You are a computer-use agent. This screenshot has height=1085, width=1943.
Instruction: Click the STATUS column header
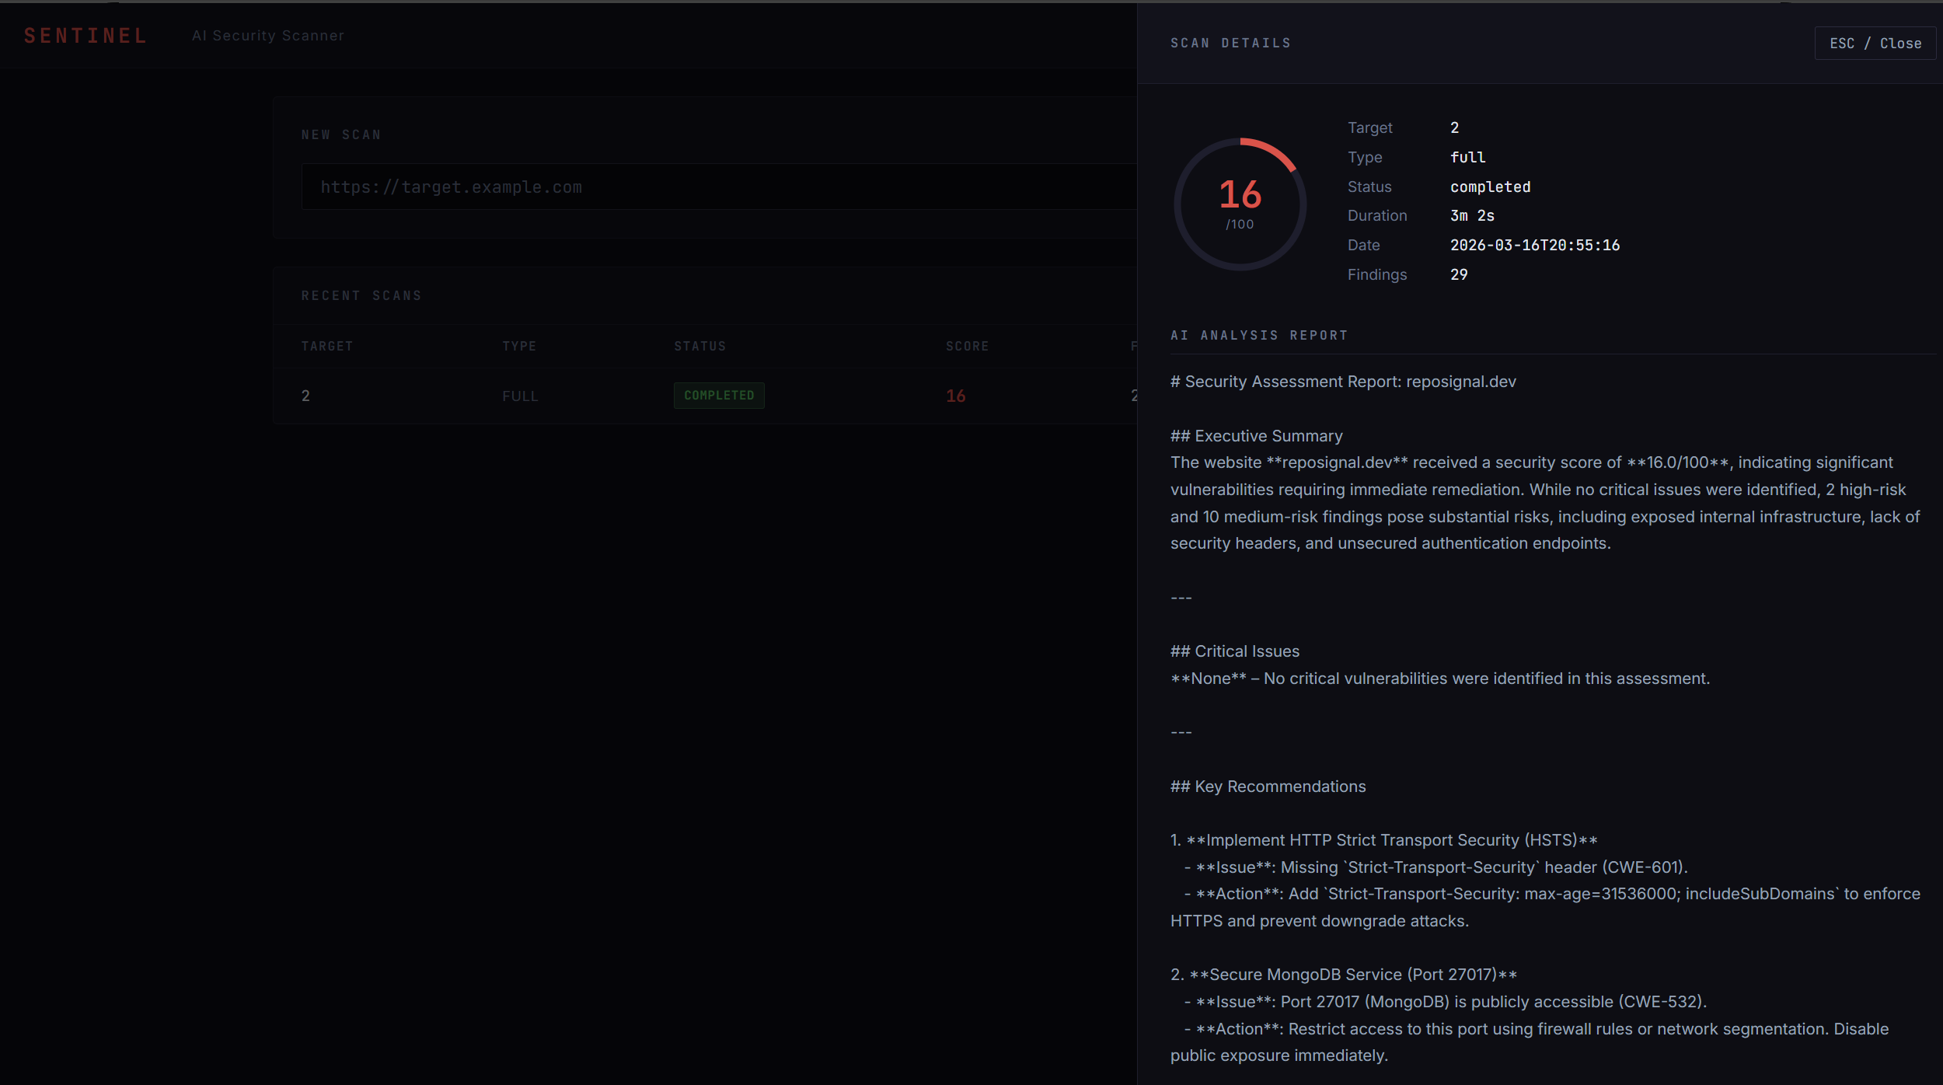699,347
